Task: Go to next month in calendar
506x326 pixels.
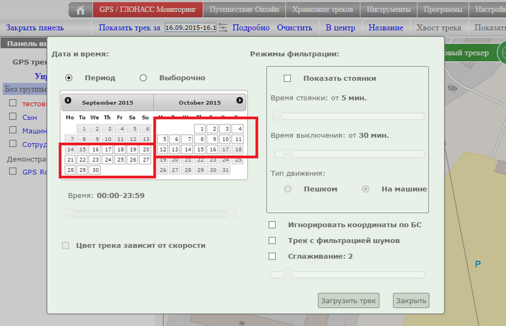Action: (240, 101)
